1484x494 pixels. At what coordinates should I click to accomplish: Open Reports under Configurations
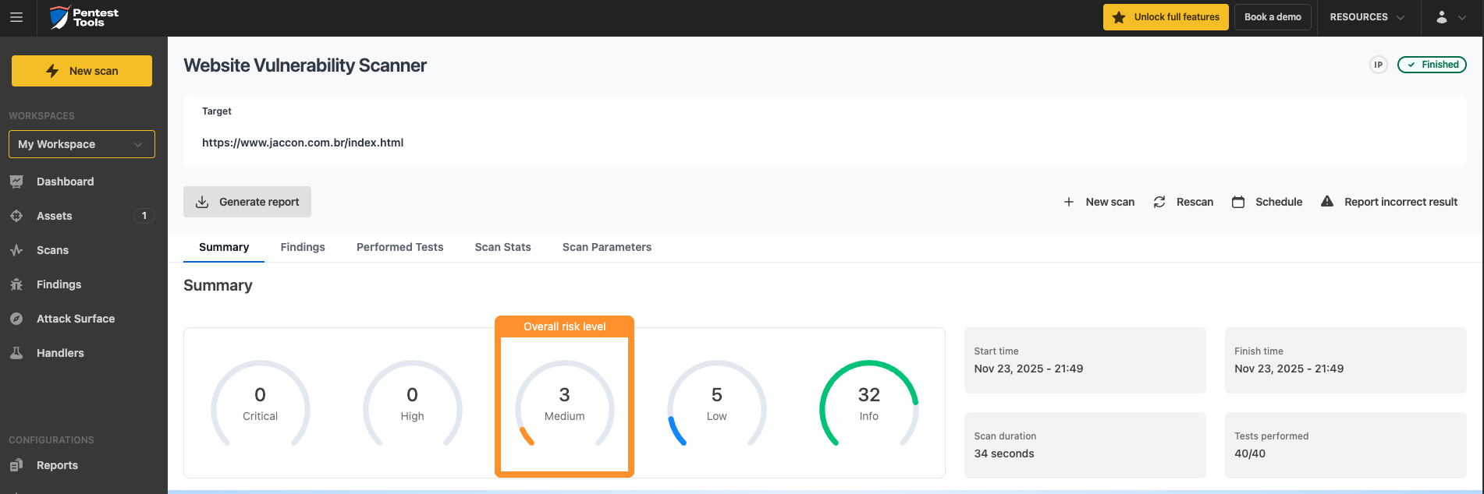click(x=57, y=465)
